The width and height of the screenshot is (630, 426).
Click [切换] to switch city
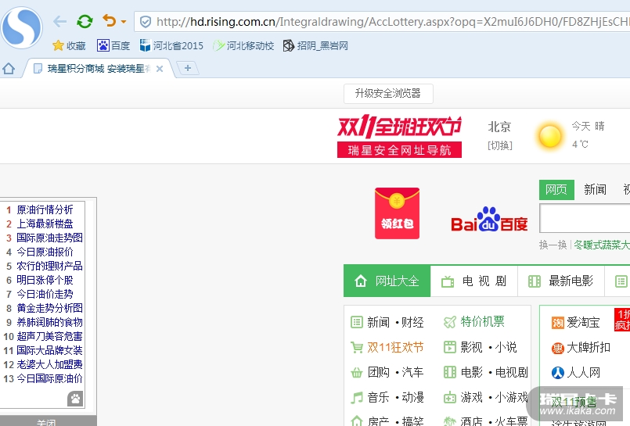click(x=500, y=145)
